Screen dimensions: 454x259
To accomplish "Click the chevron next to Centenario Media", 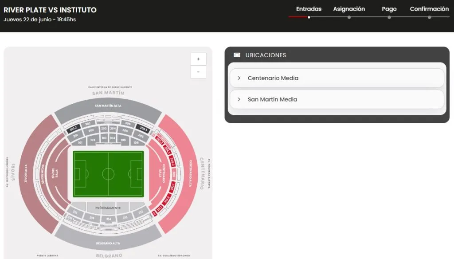I will 239,78.
